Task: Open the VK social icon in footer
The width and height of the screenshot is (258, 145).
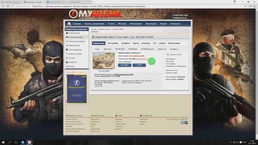Action: coord(182,122)
